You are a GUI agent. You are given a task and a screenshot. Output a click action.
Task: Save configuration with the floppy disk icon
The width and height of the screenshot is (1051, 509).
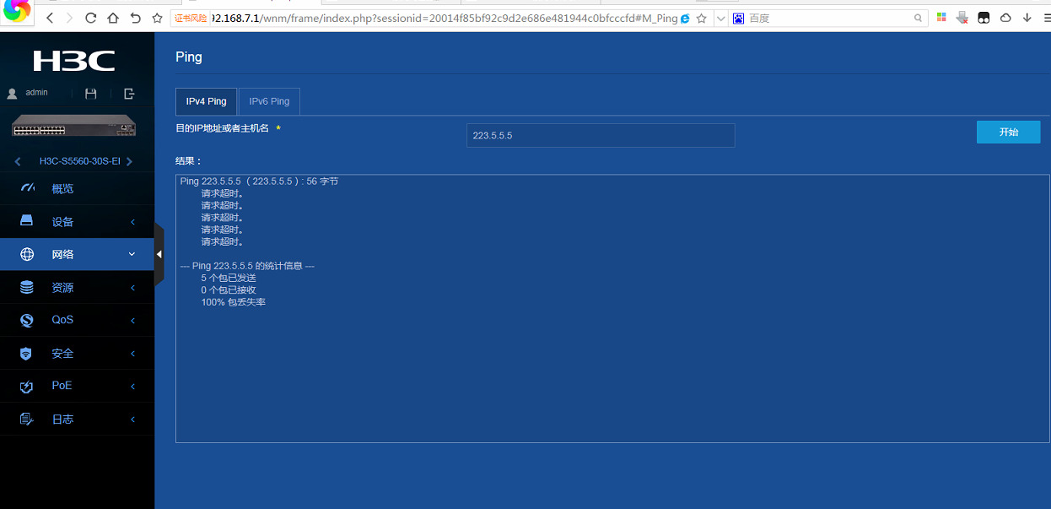[91, 94]
